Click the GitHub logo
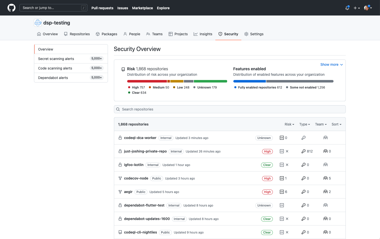Viewport: 380px width, 239px height. [11, 8]
